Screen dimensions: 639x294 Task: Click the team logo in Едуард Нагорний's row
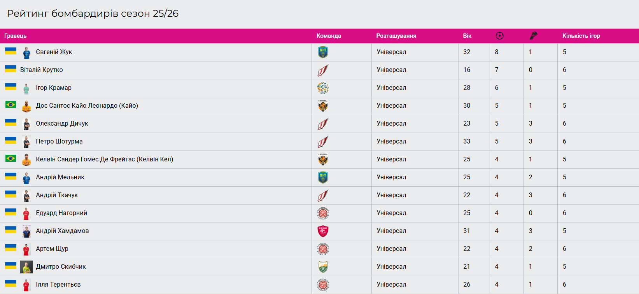coord(323,213)
